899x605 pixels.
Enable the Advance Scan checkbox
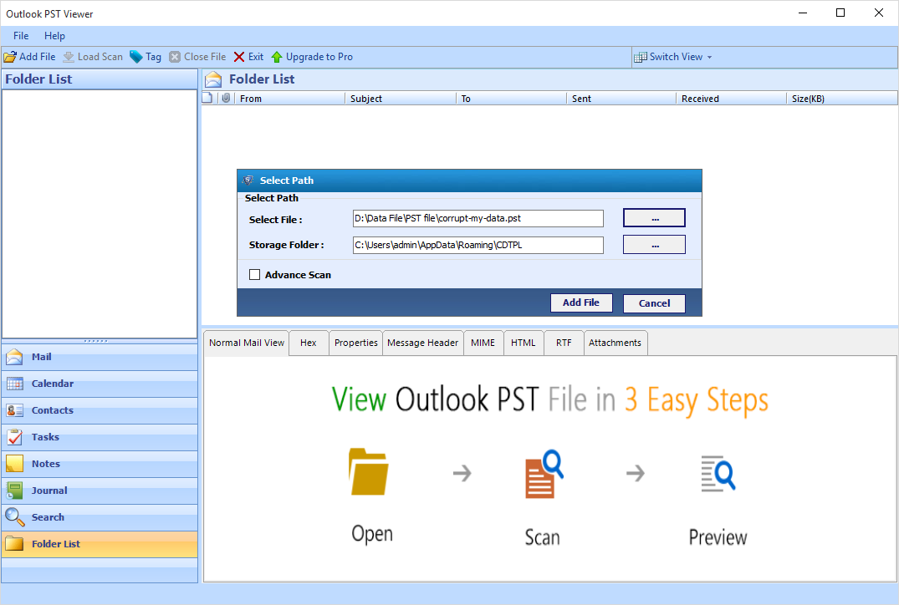point(254,275)
